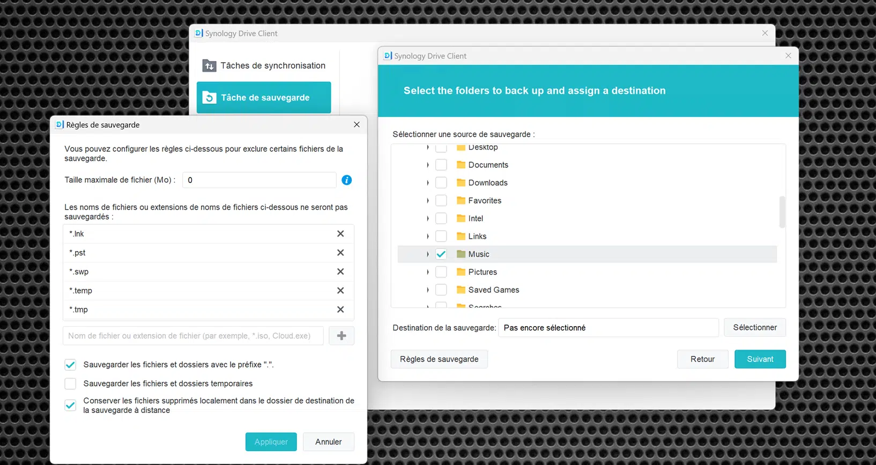Open the info icon beside max file size
876x465 pixels.
[x=347, y=180]
